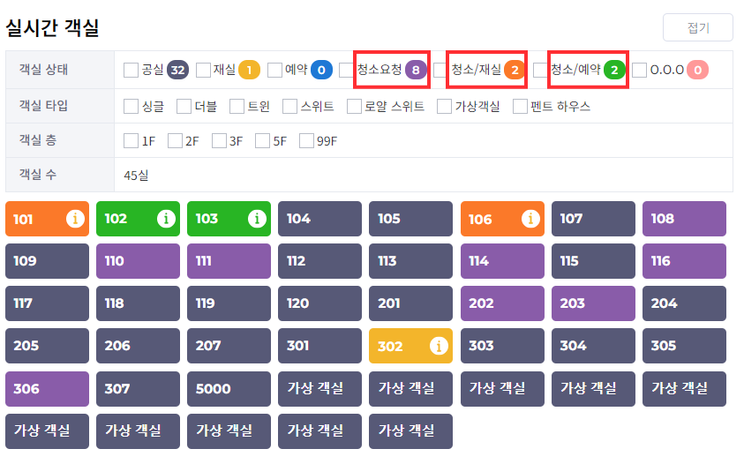Check the 더블 room type box
Image resolution: width=744 pixels, height=464 pixels.
pyautogui.click(x=184, y=106)
